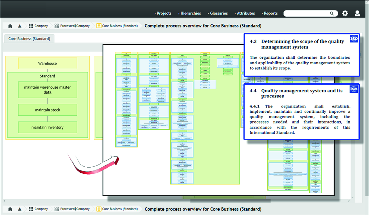370x215 pixels.
Task: Open the Reports menu
Action: (x=270, y=13)
